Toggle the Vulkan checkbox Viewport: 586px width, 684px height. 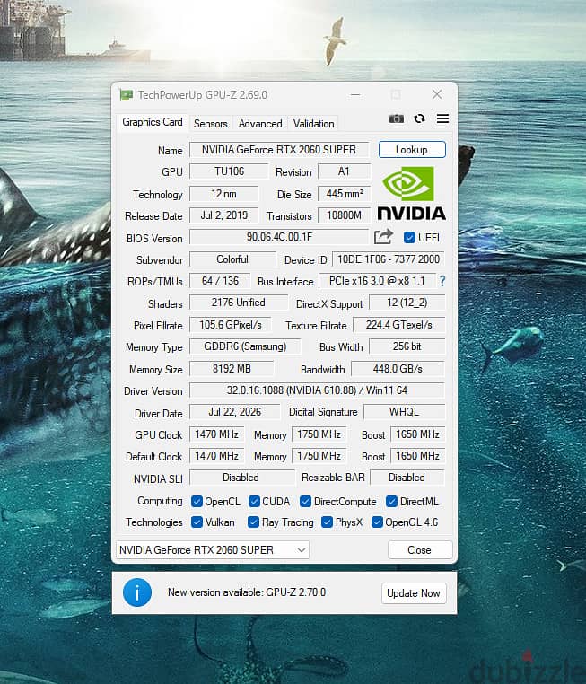[x=197, y=522]
